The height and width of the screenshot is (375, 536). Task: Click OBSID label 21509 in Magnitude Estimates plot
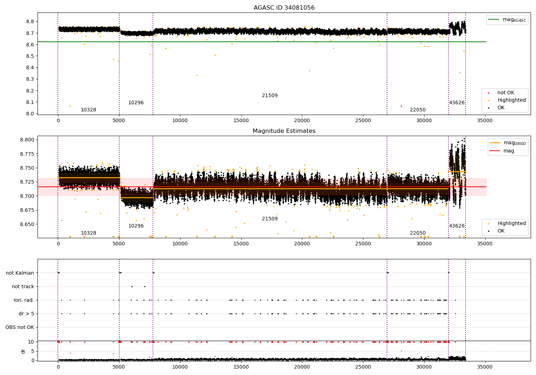click(x=270, y=219)
